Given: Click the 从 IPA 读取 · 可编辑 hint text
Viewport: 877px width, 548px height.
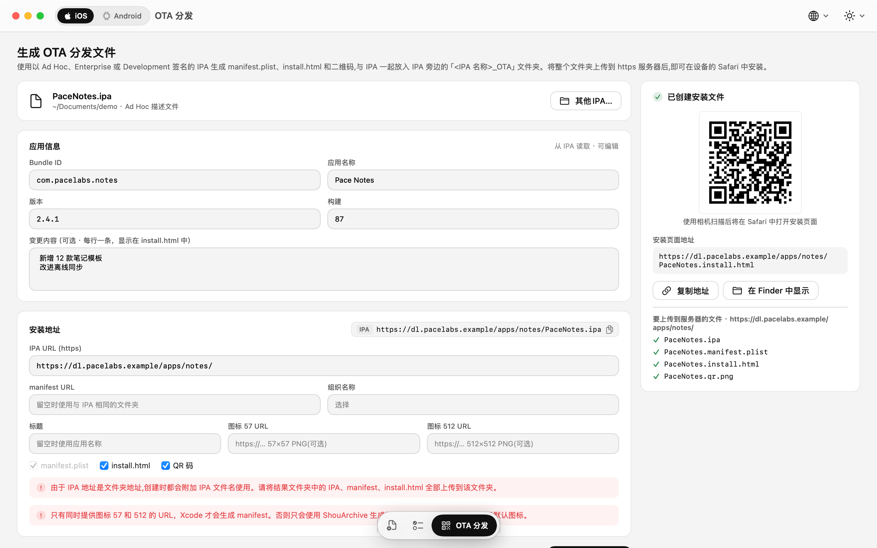Looking at the screenshot, I should click(586, 146).
